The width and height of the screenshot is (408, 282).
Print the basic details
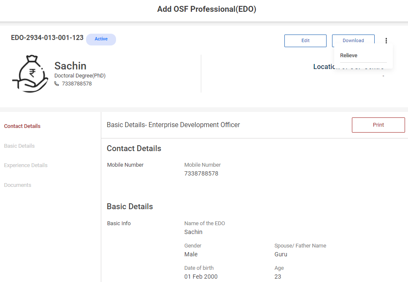(378, 125)
